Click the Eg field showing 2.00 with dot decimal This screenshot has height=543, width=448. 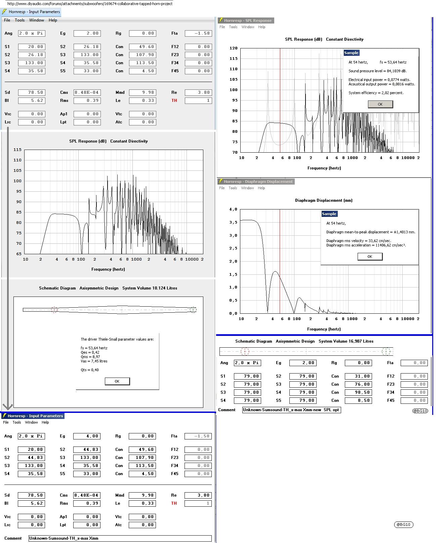click(x=87, y=33)
